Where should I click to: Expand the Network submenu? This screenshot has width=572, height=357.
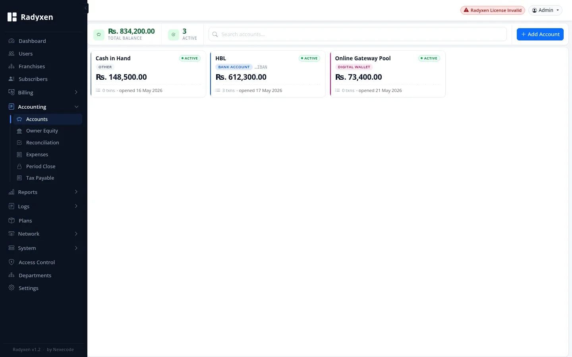pos(76,234)
